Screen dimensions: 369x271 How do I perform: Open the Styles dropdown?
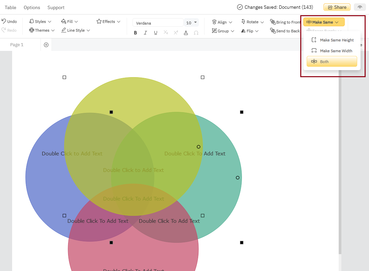pos(40,21)
